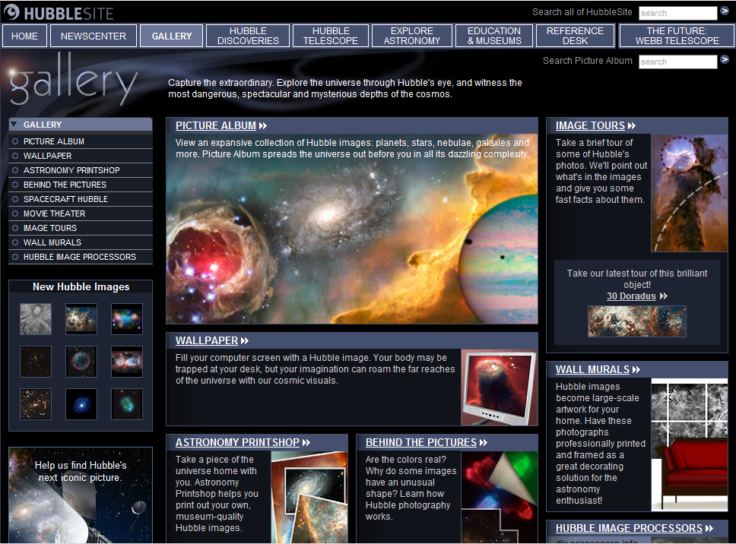Click arrow icon beside Astronomy Printshop heading

[306, 443]
